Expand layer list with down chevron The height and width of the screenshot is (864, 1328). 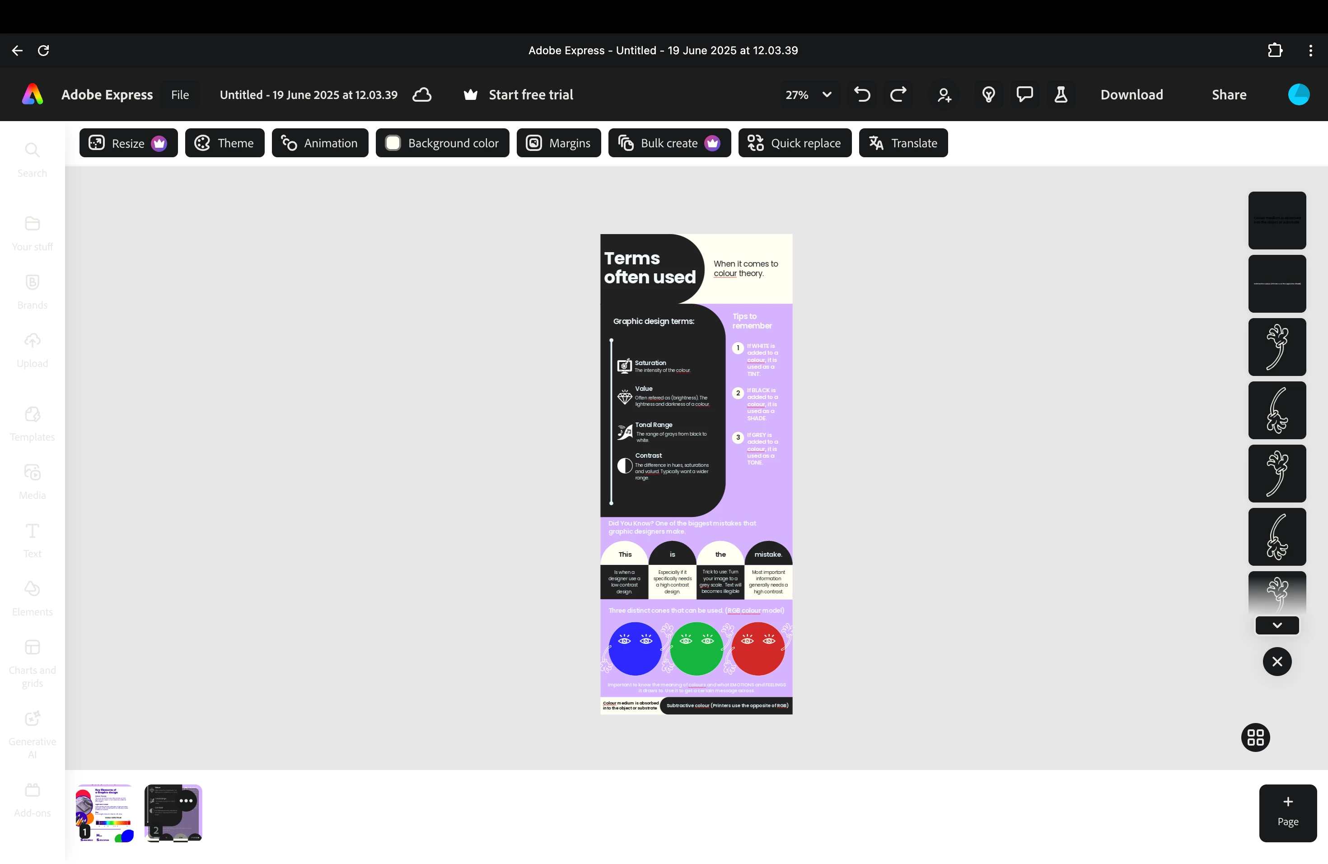coord(1277,625)
